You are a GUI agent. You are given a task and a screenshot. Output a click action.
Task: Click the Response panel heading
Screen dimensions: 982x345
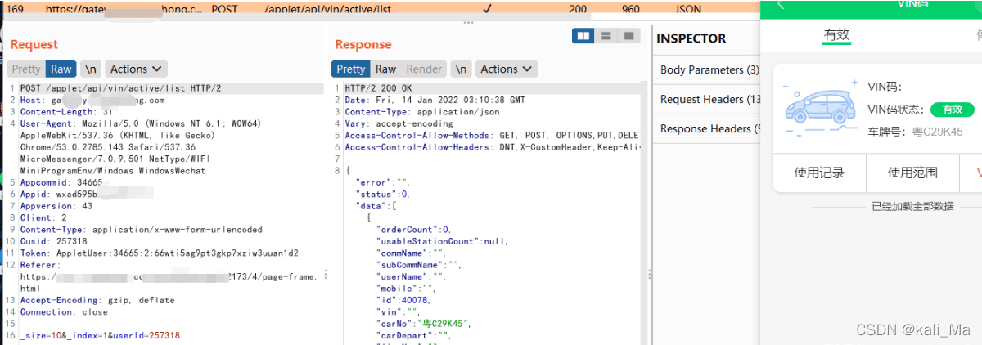(x=363, y=44)
